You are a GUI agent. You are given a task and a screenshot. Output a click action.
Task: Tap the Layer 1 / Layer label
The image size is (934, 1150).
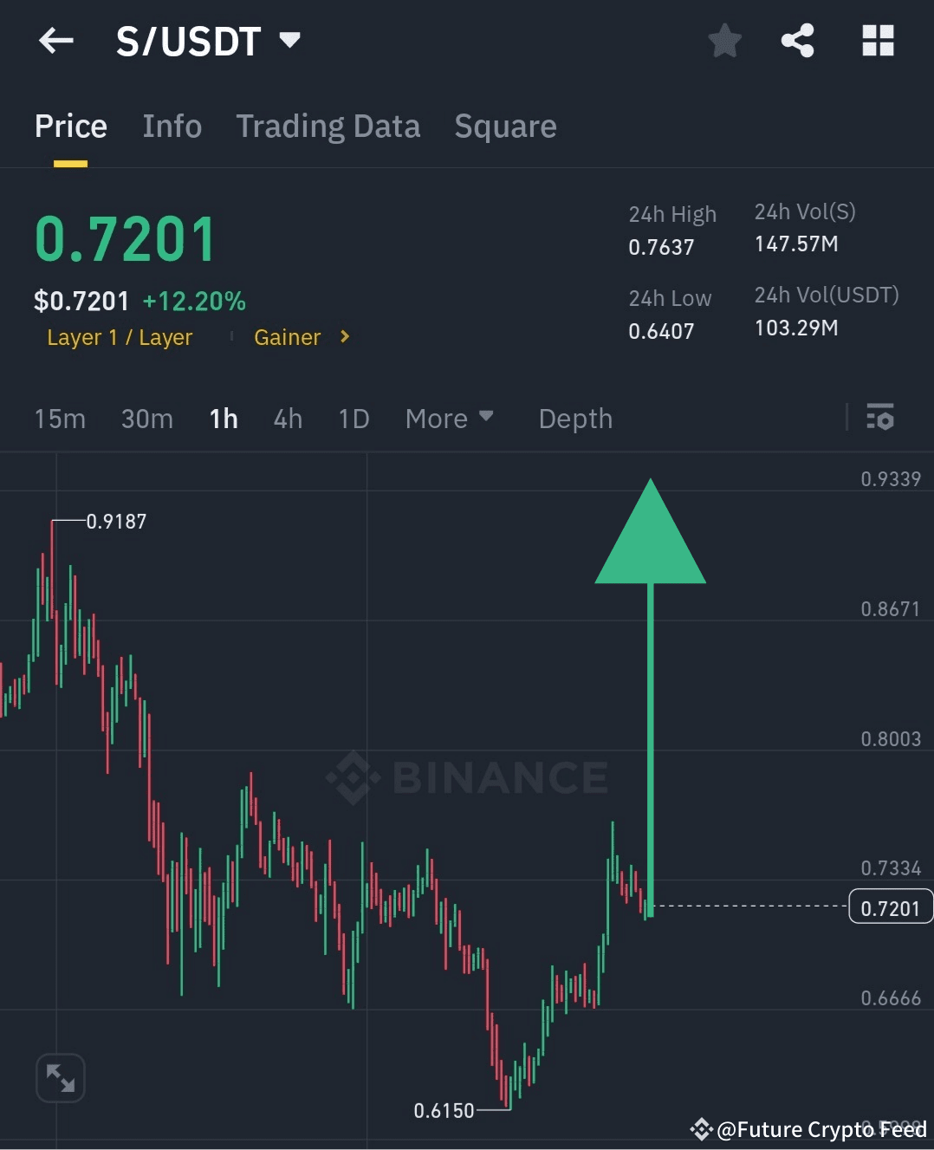click(120, 337)
